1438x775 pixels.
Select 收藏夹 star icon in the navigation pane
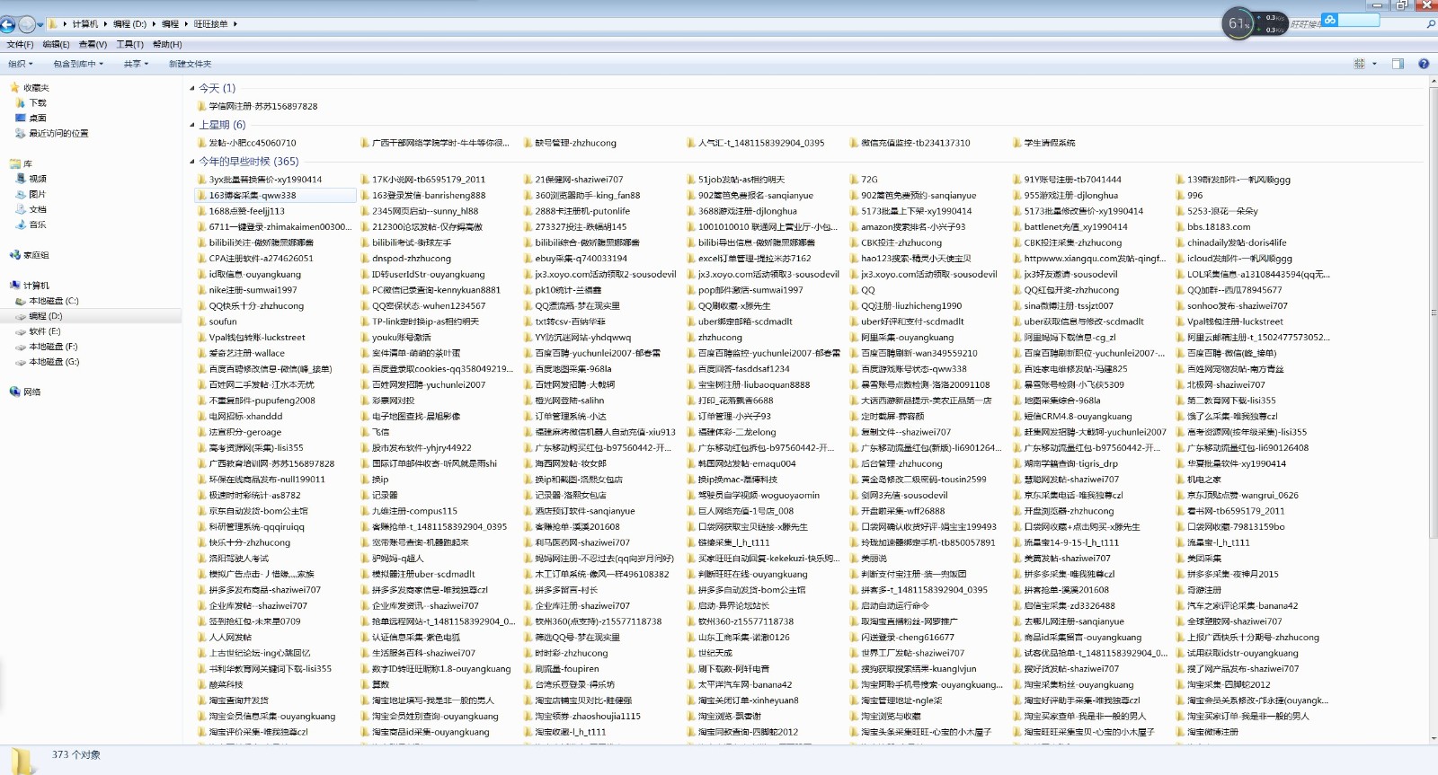click(15, 88)
